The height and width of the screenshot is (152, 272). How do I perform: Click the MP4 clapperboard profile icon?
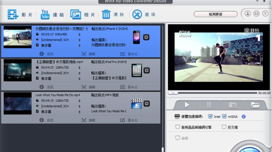136,104
